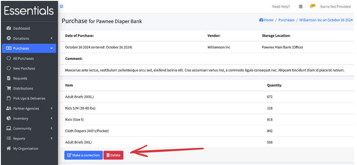This screenshot has height=165, width=357.
Task: Click the Inventory pie chart icon
Action: (9, 118)
